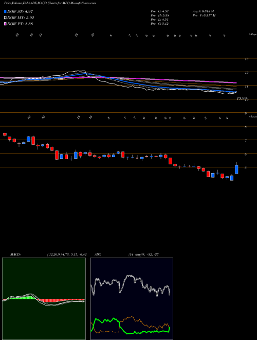Click the Pre L: 4.51 value
This screenshot has width=257, height=340.
[x=160, y=20]
